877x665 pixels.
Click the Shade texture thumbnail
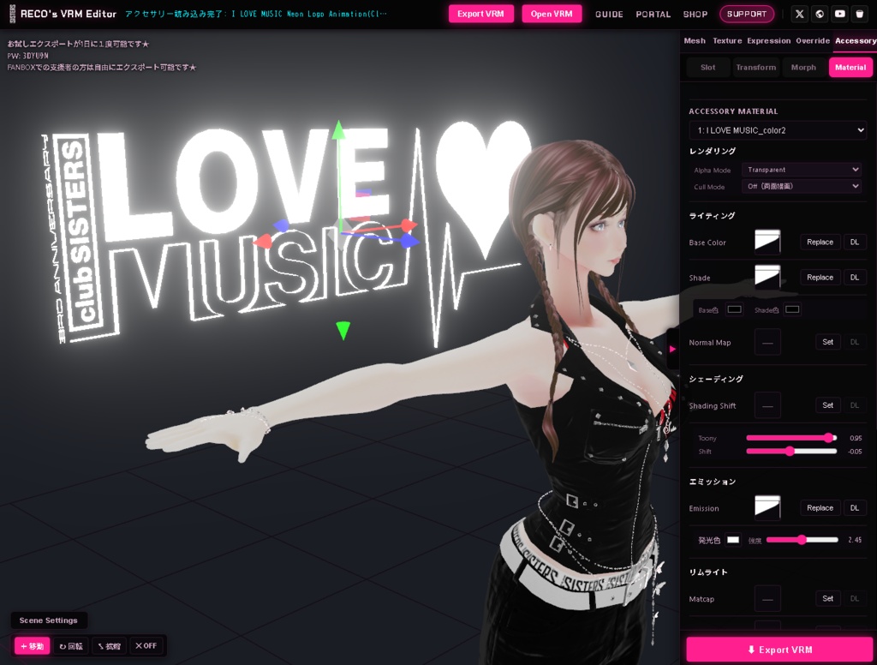tap(767, 277)
